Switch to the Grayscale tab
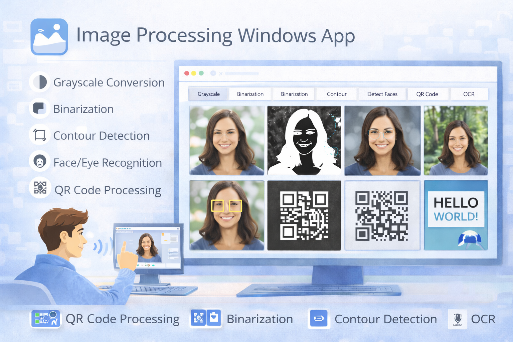Image resolution: width=513 pixels, height=342 pixels. [208, 94]
